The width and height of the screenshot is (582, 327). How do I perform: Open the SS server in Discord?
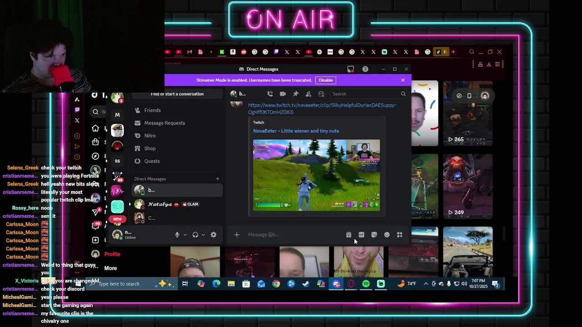[x=117, y=161]
